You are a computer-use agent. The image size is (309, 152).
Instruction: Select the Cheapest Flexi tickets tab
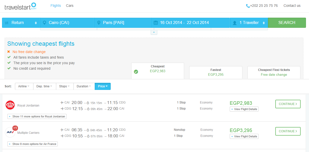274,72
